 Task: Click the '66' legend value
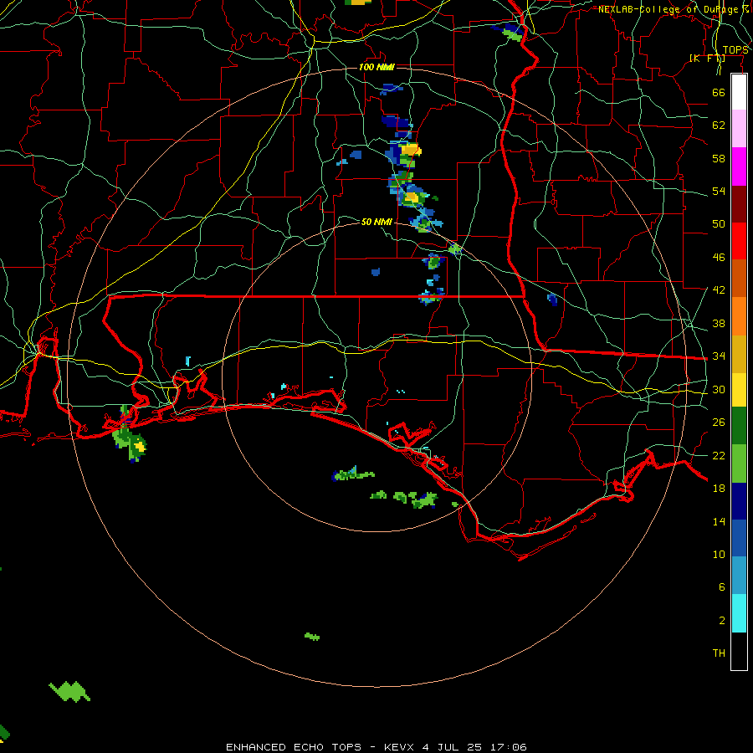(719, 92)
